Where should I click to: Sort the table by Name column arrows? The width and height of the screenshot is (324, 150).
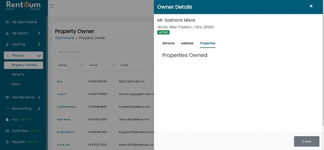(x=81, y=65)
